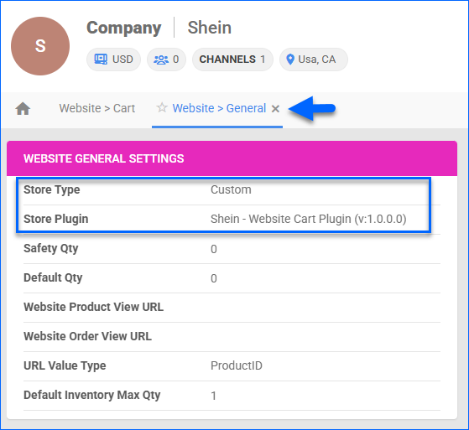Click the Default Qty label
The height and width of the screenshot is (430, 469).
[x=53, y=277]
